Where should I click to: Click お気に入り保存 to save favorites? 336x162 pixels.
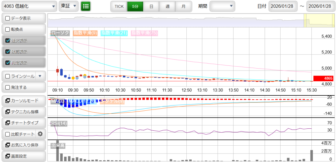[x=23, y=145]
